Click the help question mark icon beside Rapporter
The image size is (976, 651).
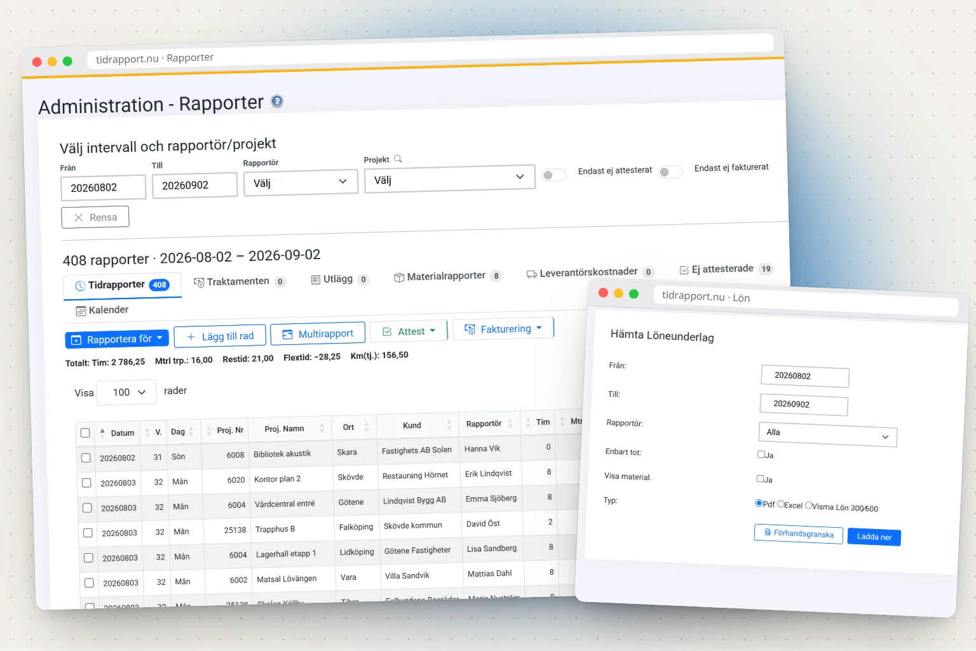pyautogui.click(x=277, y=101)
